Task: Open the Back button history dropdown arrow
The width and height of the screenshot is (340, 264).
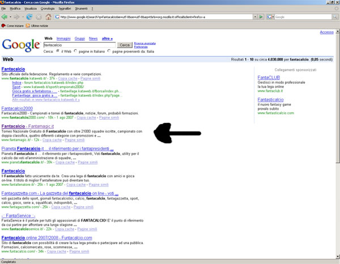Action: [x=10, y=16]
